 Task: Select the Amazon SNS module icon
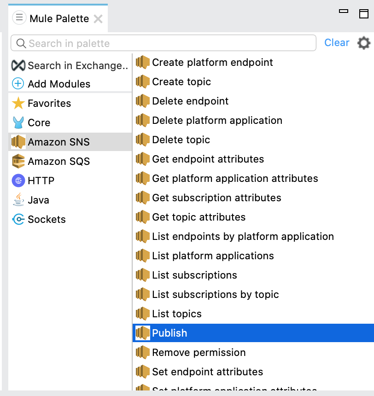coord(18,142)
